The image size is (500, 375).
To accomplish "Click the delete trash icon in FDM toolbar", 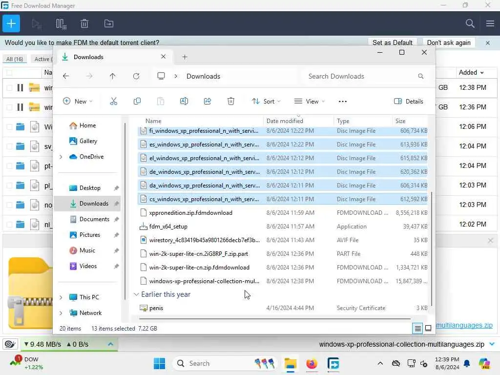I will 84,23.
